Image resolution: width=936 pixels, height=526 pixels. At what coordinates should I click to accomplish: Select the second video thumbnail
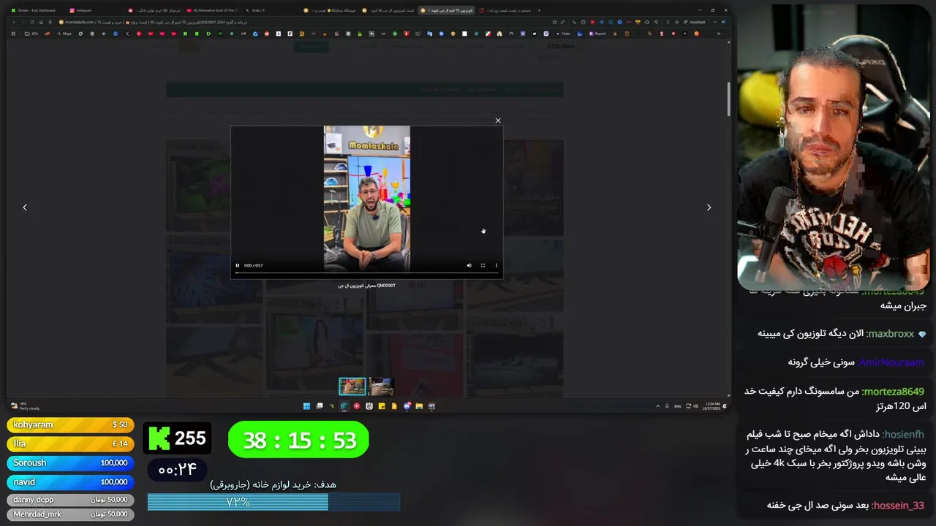tap(381, 386)
